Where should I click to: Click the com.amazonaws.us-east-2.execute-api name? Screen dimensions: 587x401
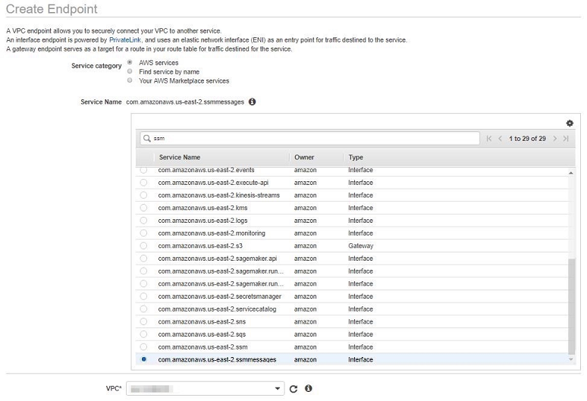(x=213, y=183)
